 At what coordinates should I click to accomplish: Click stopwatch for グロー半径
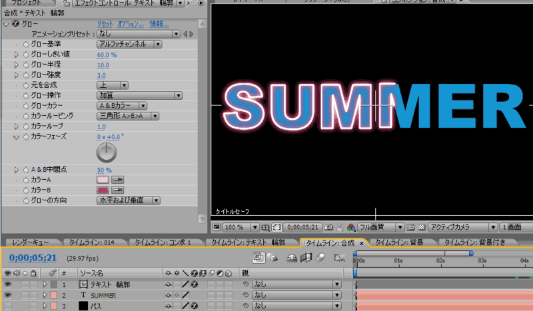pyautogui.click(x=26, y=65)
